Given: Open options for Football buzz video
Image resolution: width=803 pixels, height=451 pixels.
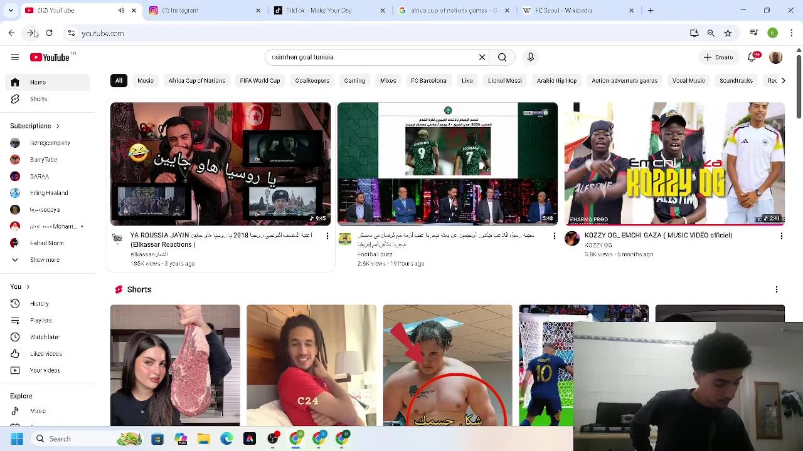Looking at the screenshot, I should [x=554, y=236].
